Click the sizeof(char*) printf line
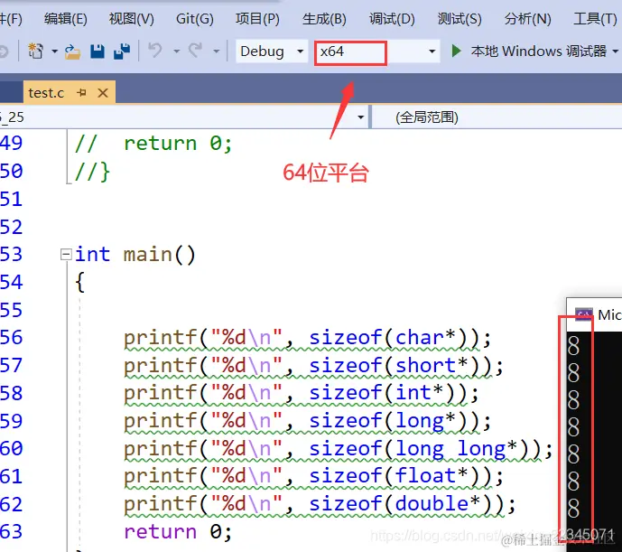Viewport: 622px width, 552px height. point(307,338)
